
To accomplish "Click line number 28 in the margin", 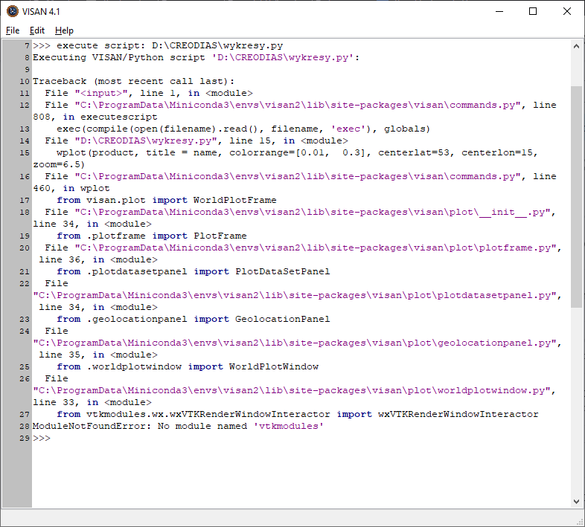I will [x=25, y=427].
